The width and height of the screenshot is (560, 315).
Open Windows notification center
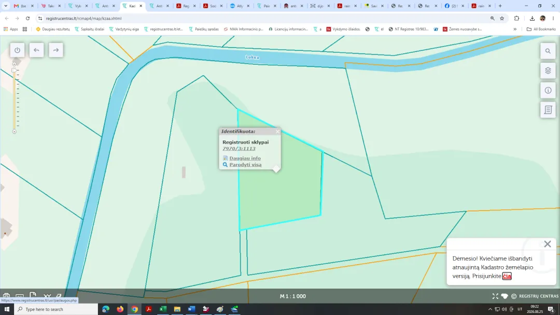click(551, 309)
